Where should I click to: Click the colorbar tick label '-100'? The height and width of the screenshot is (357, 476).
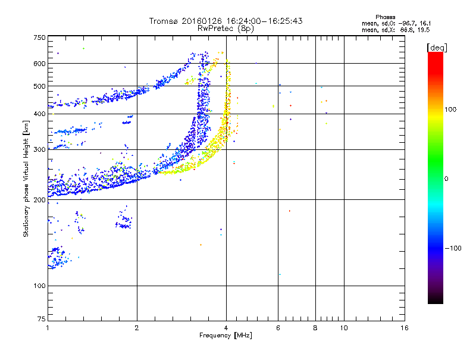click(x=453, y=248)
